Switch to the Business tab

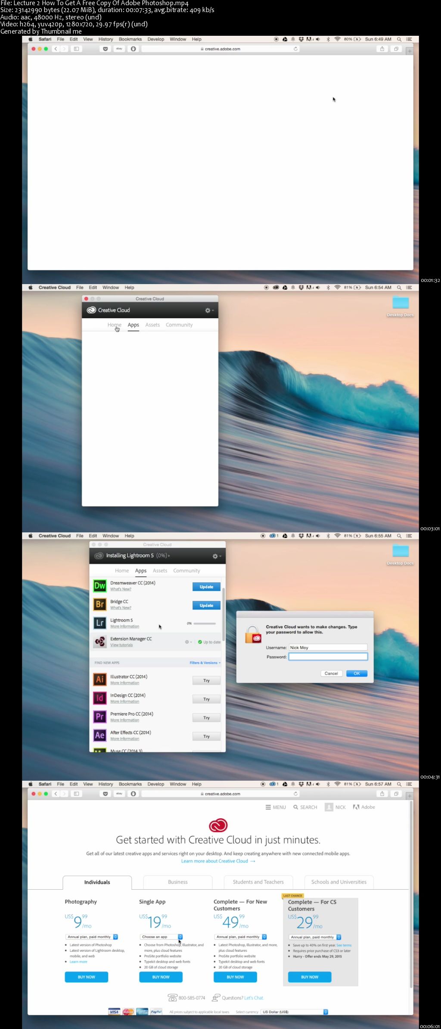[x=178, y=882]
